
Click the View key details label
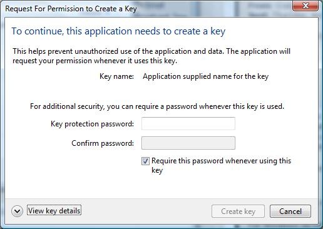(x=54, y=211)
